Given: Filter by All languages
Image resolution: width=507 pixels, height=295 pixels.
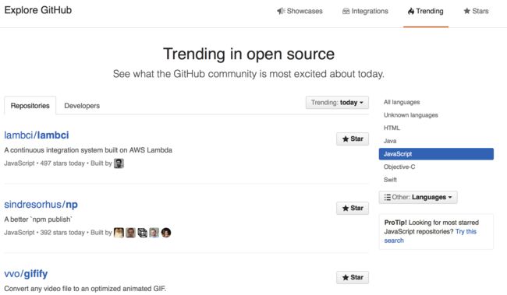Looking at the screenshot, I should [x=402, y=102].
